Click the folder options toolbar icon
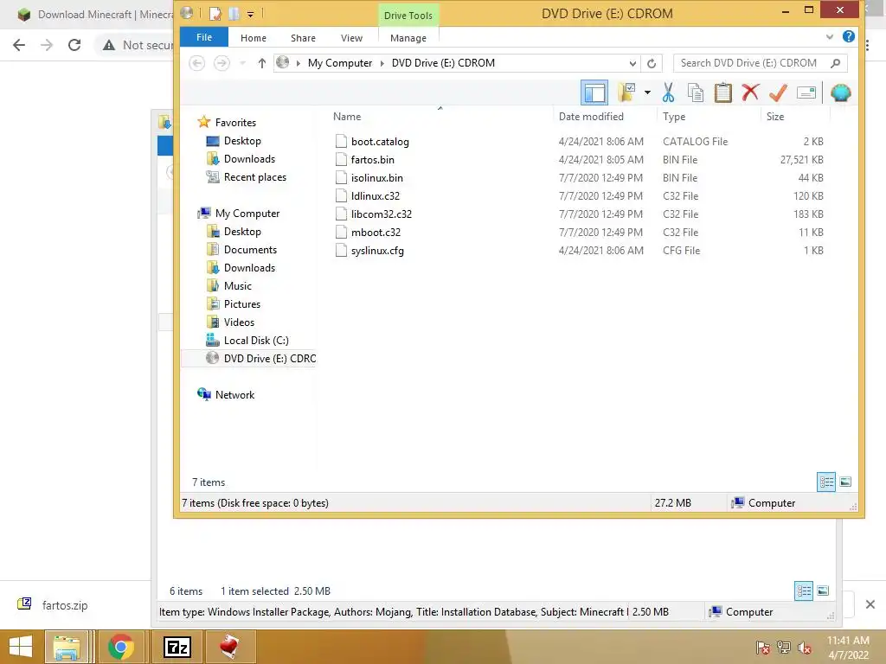Image resolution: width=886 pixels, height=664 pixels. (626, 93)
